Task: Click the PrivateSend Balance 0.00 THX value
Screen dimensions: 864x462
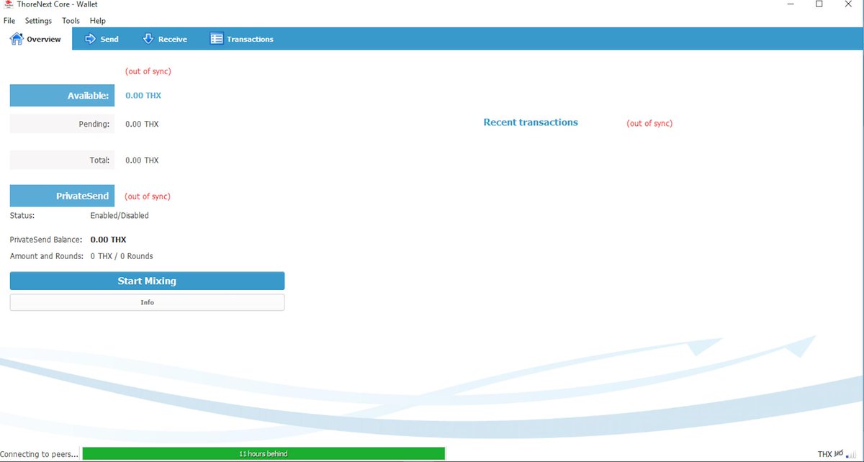Action: tap(109, 240)
